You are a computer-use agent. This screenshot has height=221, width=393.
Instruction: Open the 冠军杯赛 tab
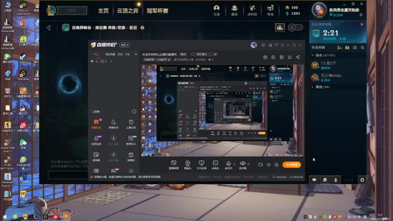(x=157, y=11)
